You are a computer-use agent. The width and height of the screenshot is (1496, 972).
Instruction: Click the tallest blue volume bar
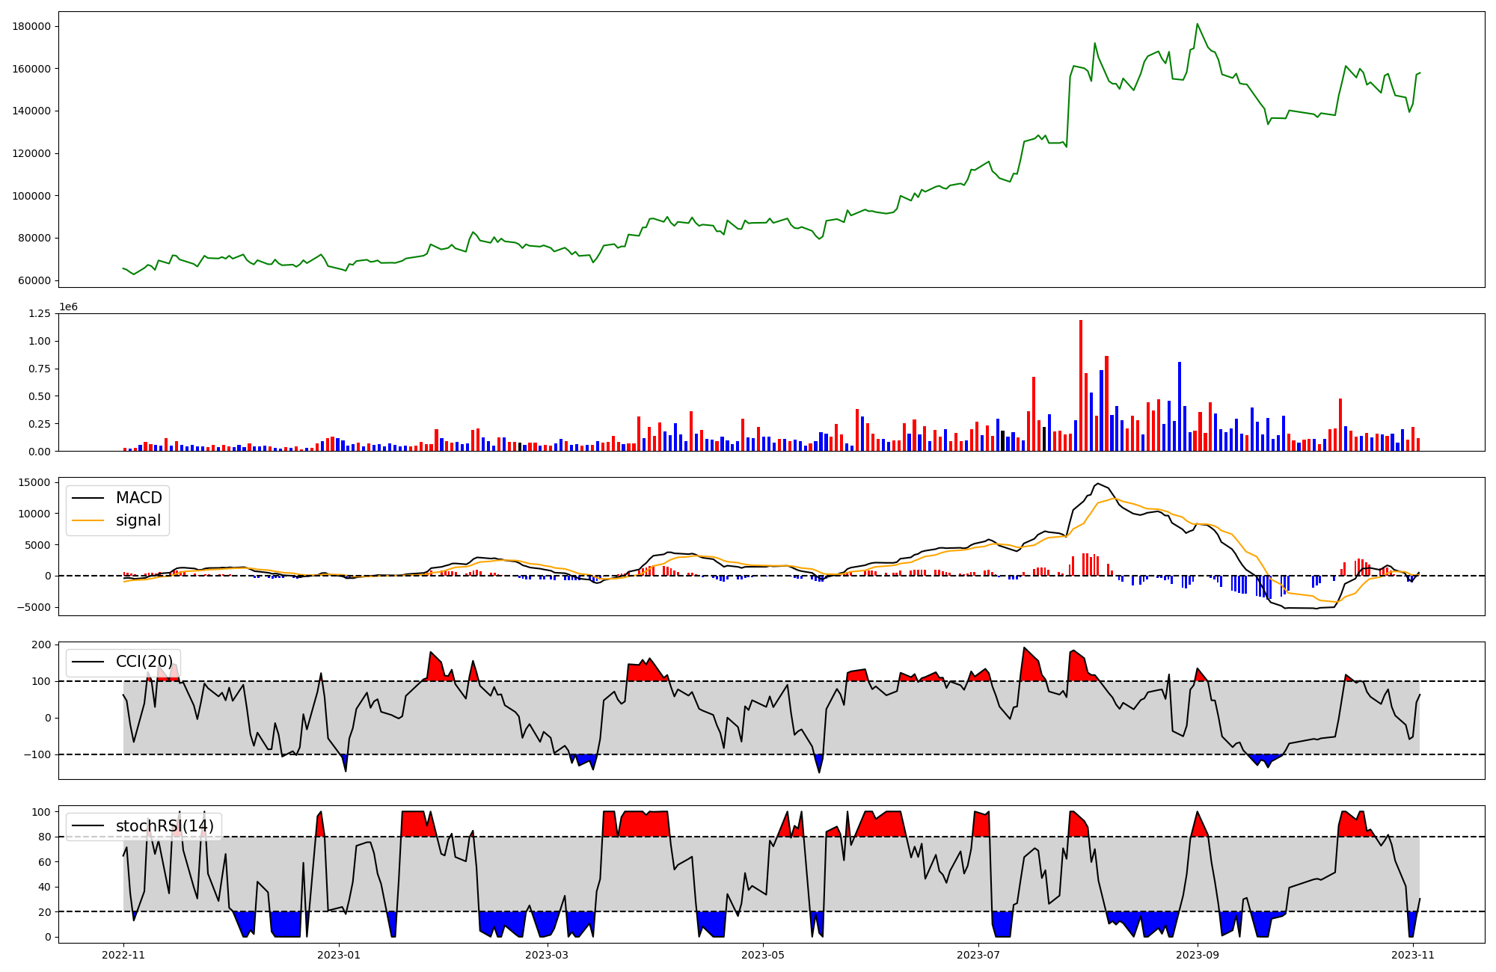click(1180, 406)
